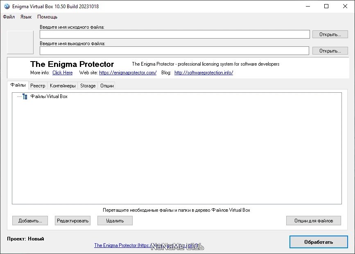Switch to the Контейнеры tab
The image size is (355, 254).
(63, 86)
